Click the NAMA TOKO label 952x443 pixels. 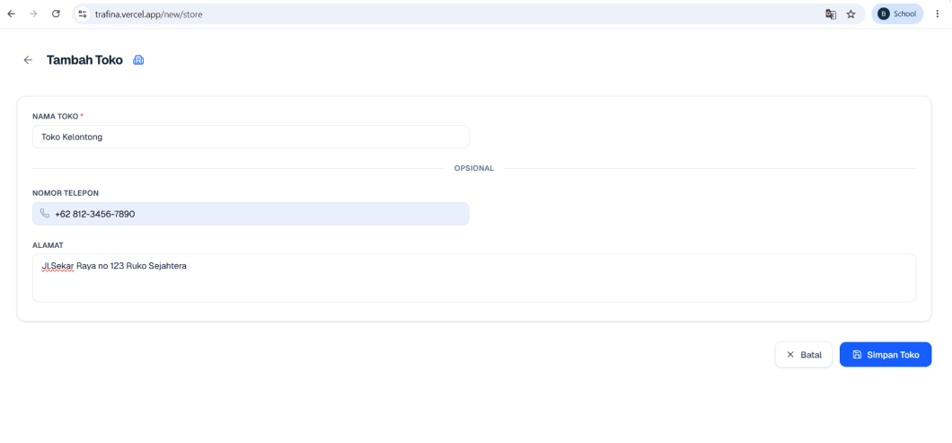pos(57,116)
